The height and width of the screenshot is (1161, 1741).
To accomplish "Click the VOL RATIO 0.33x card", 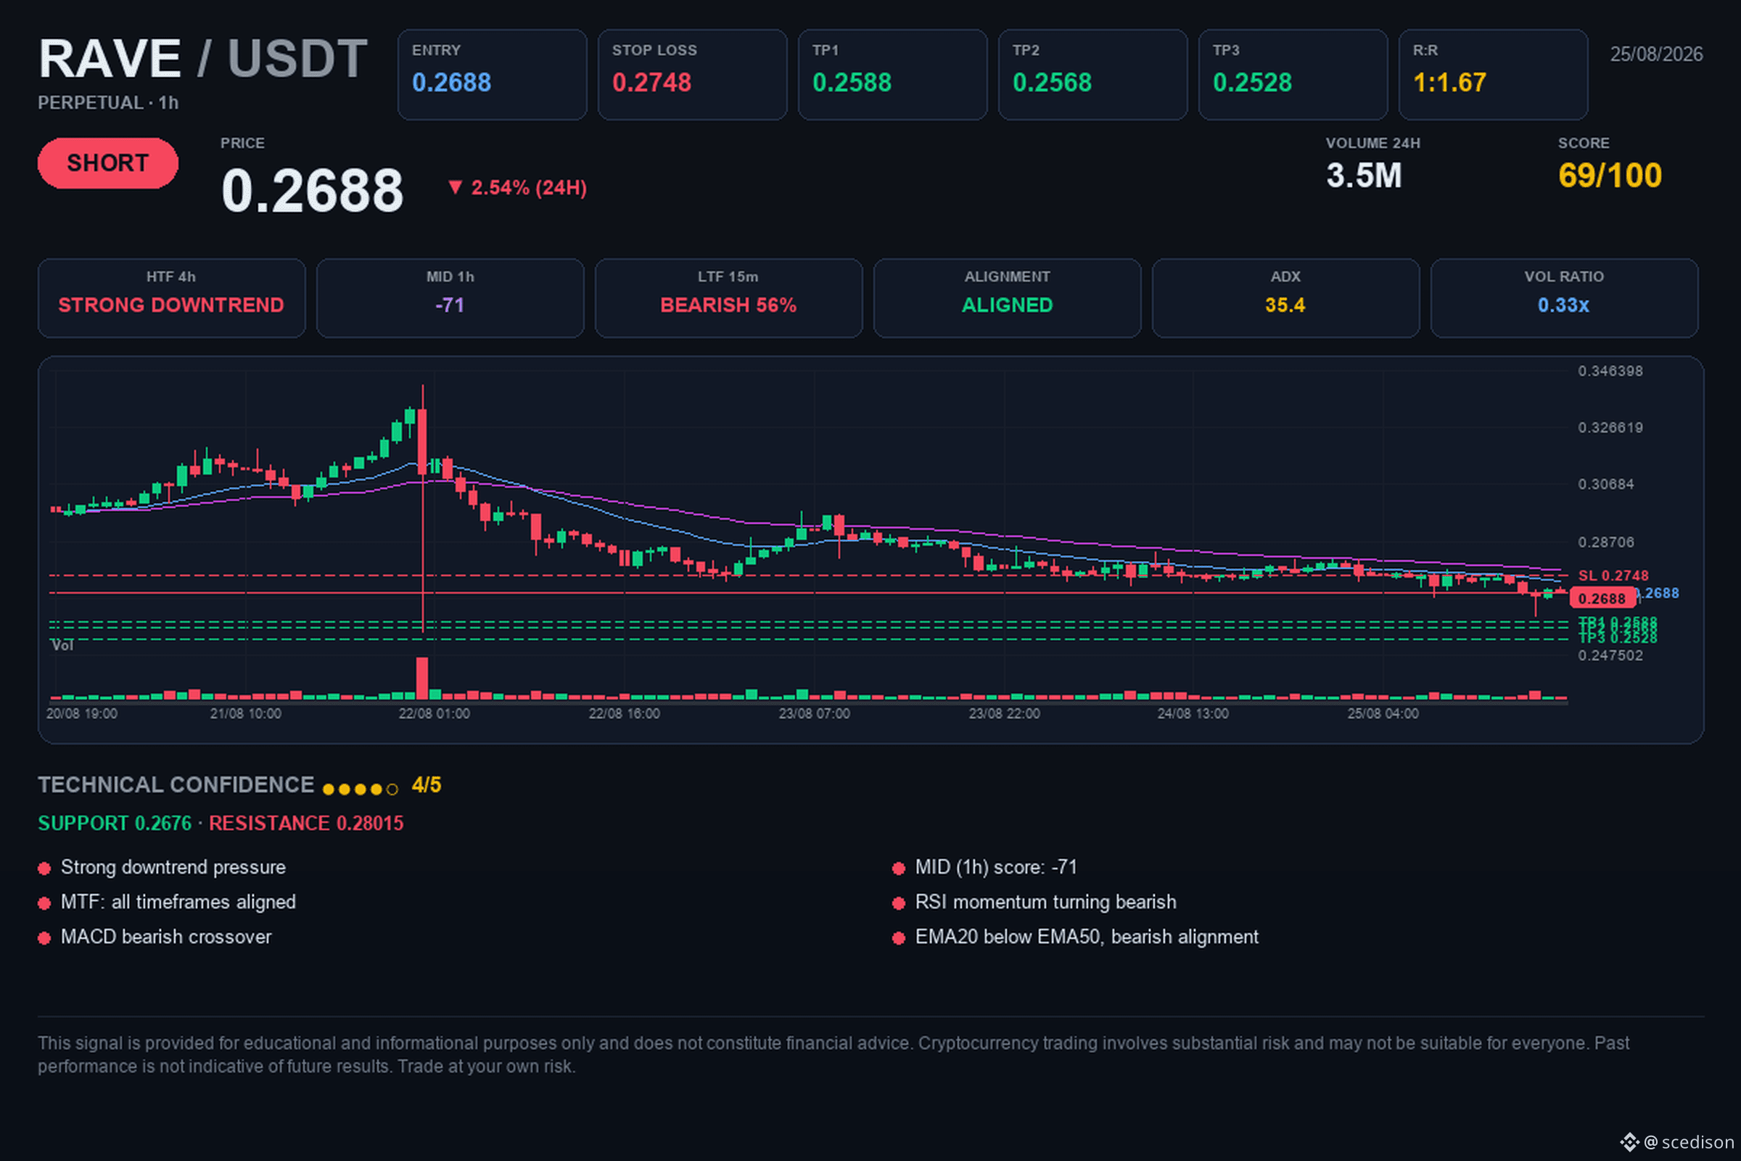I will [x=1564, y=298].
